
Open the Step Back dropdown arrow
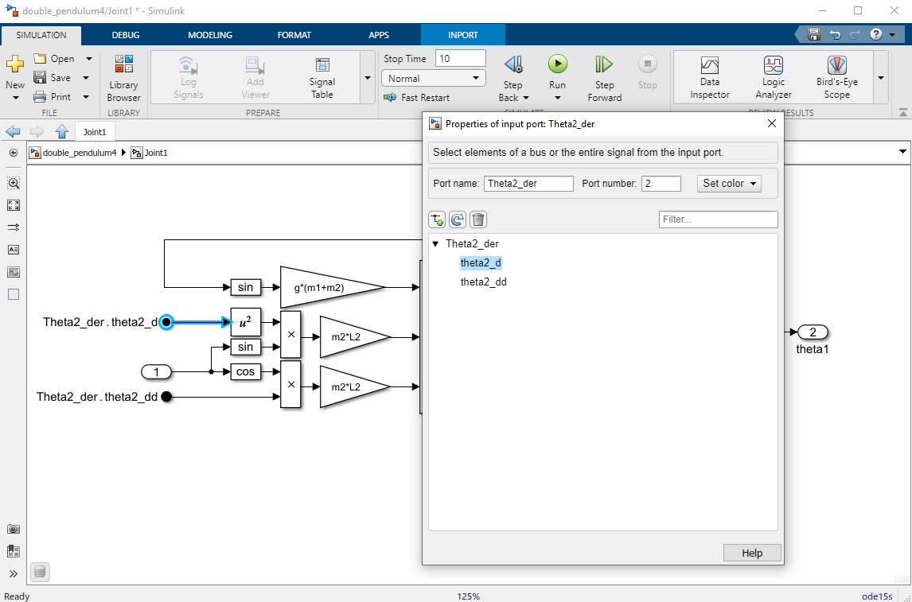(x=526, y=98)
